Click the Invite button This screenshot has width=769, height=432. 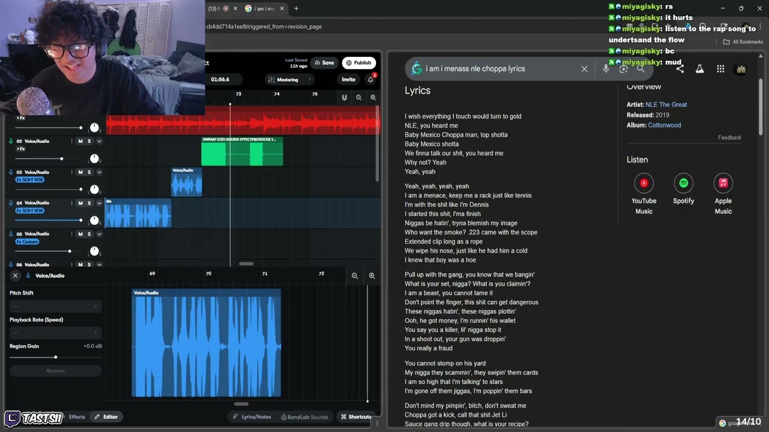tap(348, 79)
